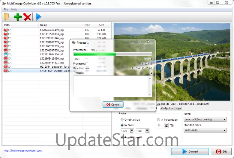Open the Filter Lanczos3 dropdown

click(x=205, y=119)
